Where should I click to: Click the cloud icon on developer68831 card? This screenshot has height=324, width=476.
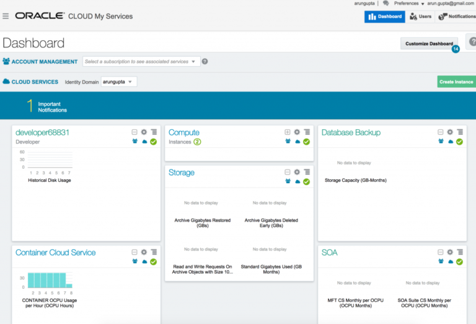(144, 142)
